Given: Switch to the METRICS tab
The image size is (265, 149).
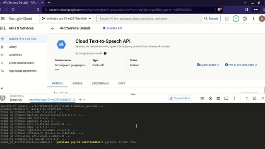Looking at the screenshot, I should click(57, 84).
